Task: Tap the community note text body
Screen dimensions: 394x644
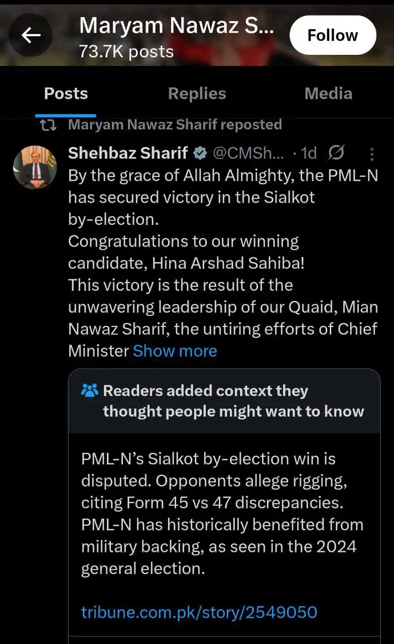Action: coord(222,513)
